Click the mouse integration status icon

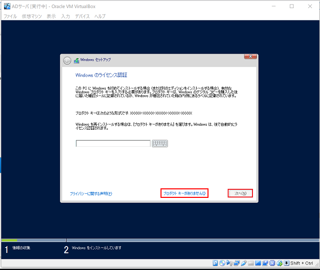[279, 263]
